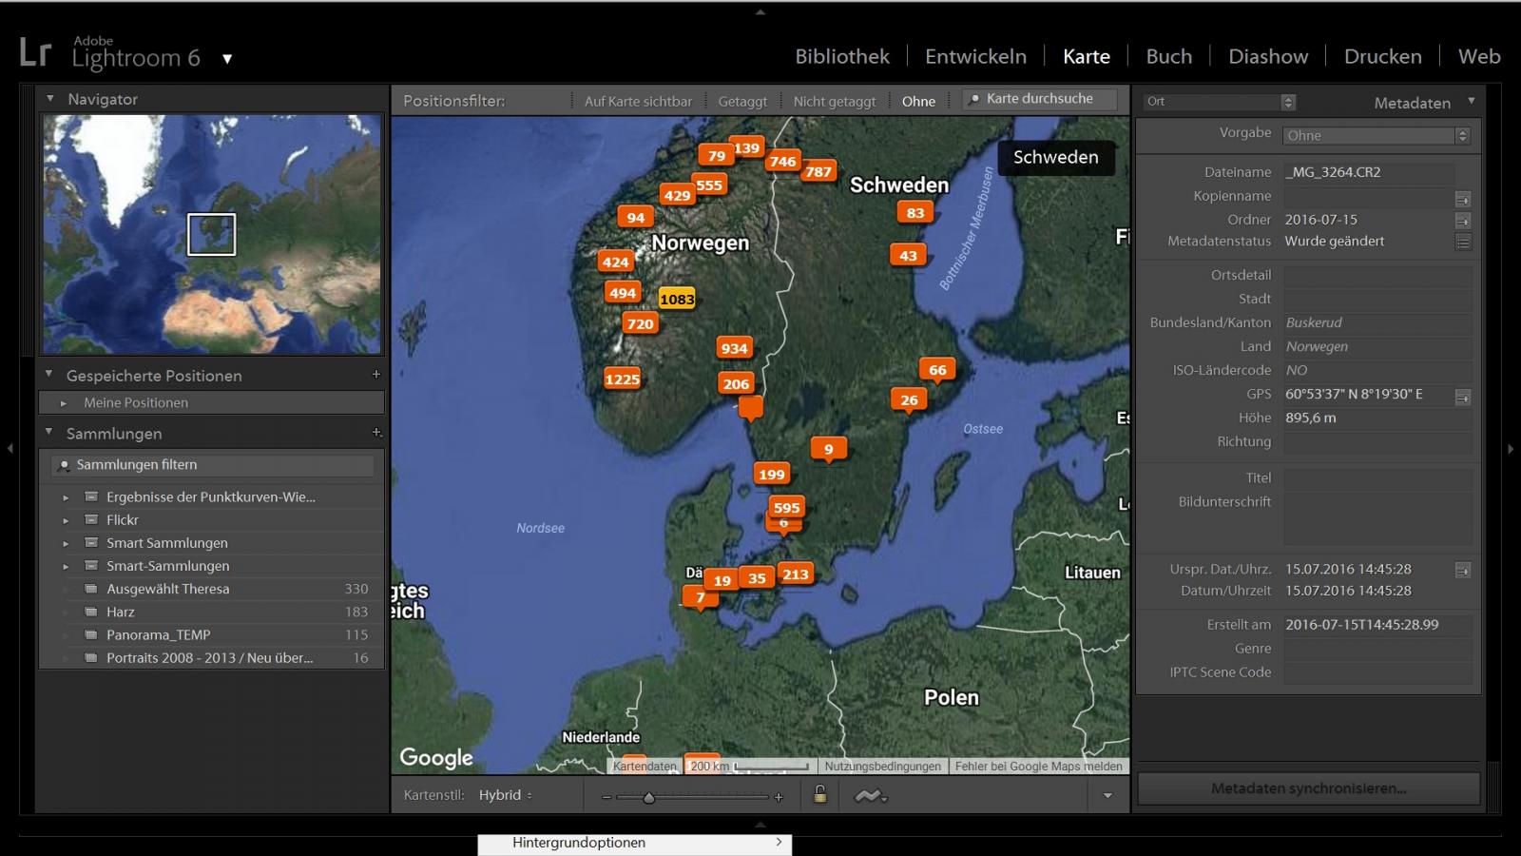Collapse the Gespeicherte Positionen panel
Screen dimensions: 1521x856
[48, 375]
